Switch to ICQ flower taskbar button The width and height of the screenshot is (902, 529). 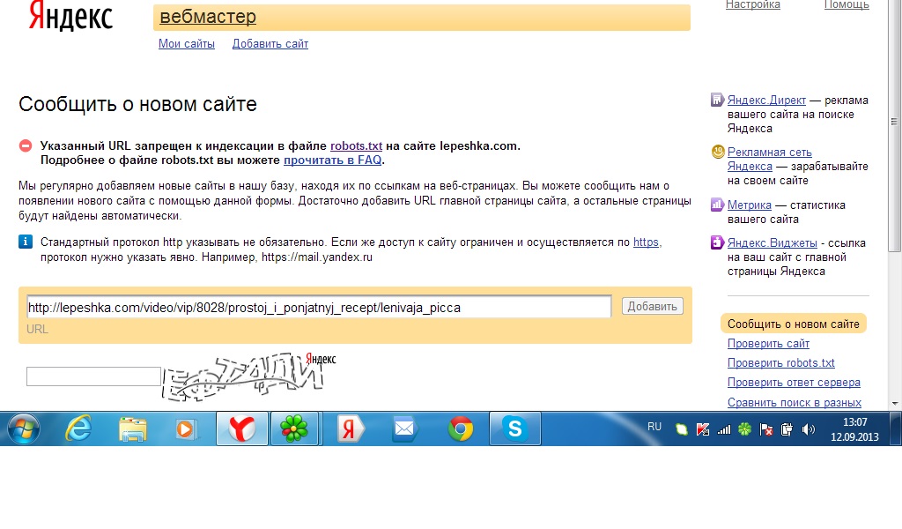pyautogui.click(x=294, y=428)
